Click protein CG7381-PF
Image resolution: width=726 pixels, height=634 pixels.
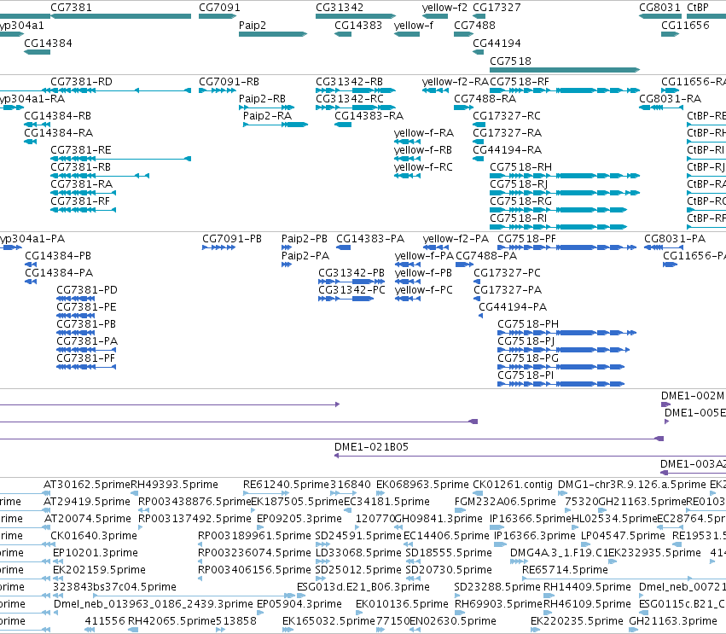point(85,358)
